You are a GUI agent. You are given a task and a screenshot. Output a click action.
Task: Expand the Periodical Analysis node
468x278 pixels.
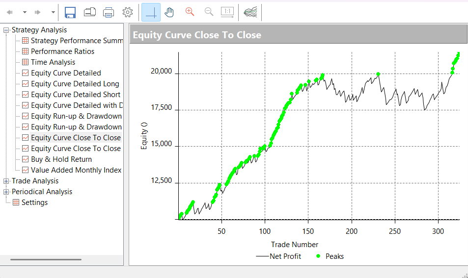click(6, 192)
